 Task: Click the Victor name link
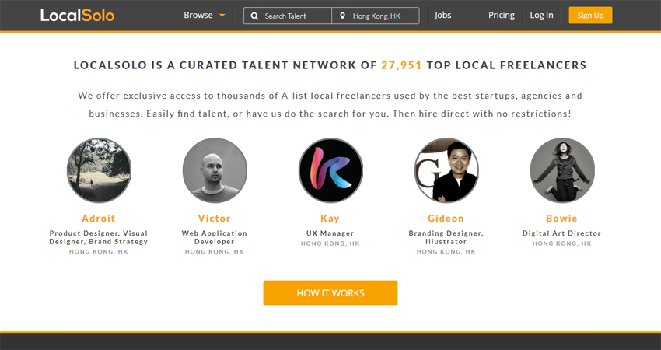215,219
